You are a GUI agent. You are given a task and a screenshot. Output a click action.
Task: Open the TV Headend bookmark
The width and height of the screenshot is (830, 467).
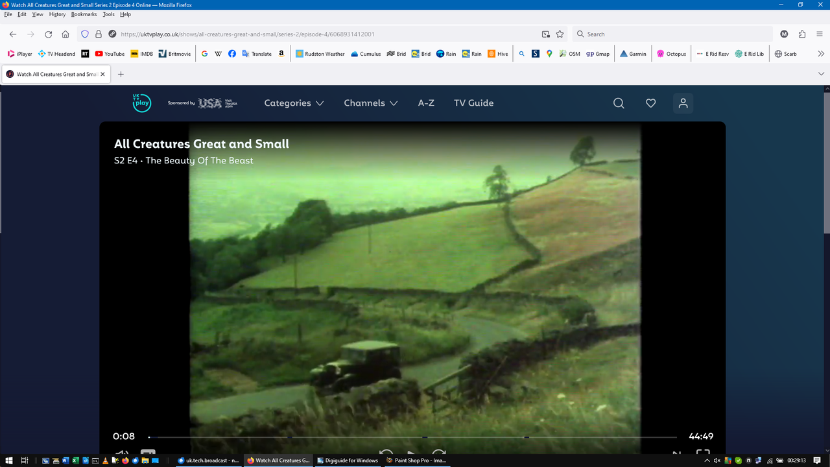coord(56,54)
